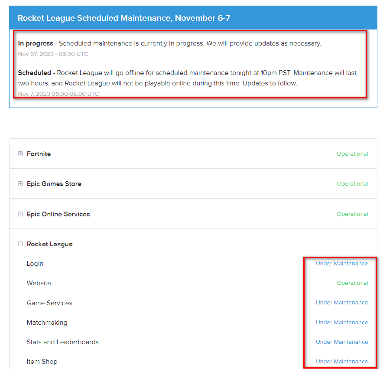Viewport: 380px width, 369px height.
Task: Click Website's Operational status
Action: point(352,283)
